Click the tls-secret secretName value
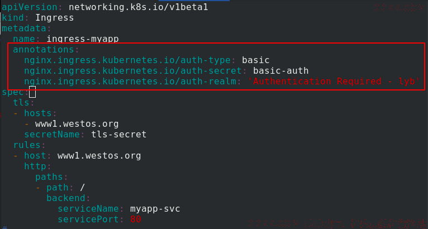 coord(119,134)
